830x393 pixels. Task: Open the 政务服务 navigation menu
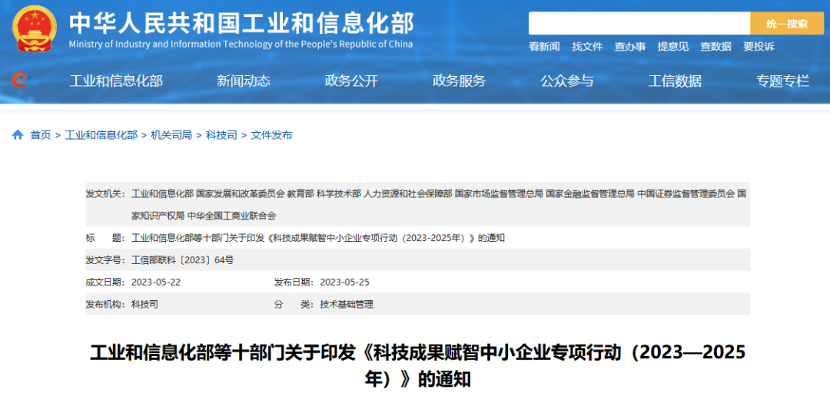[x=459, y=81]
